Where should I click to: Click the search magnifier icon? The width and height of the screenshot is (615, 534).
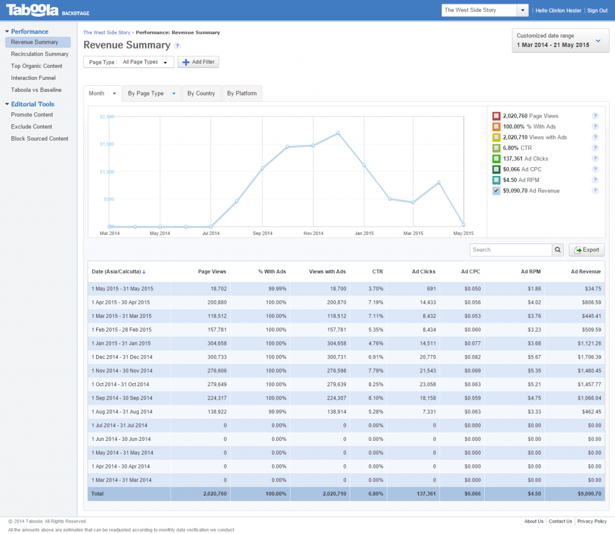coord(557,249)
